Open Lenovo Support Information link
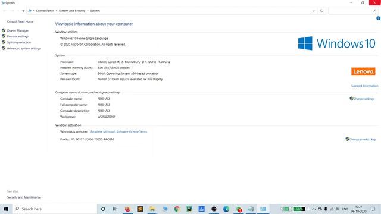 pos(365,86)
